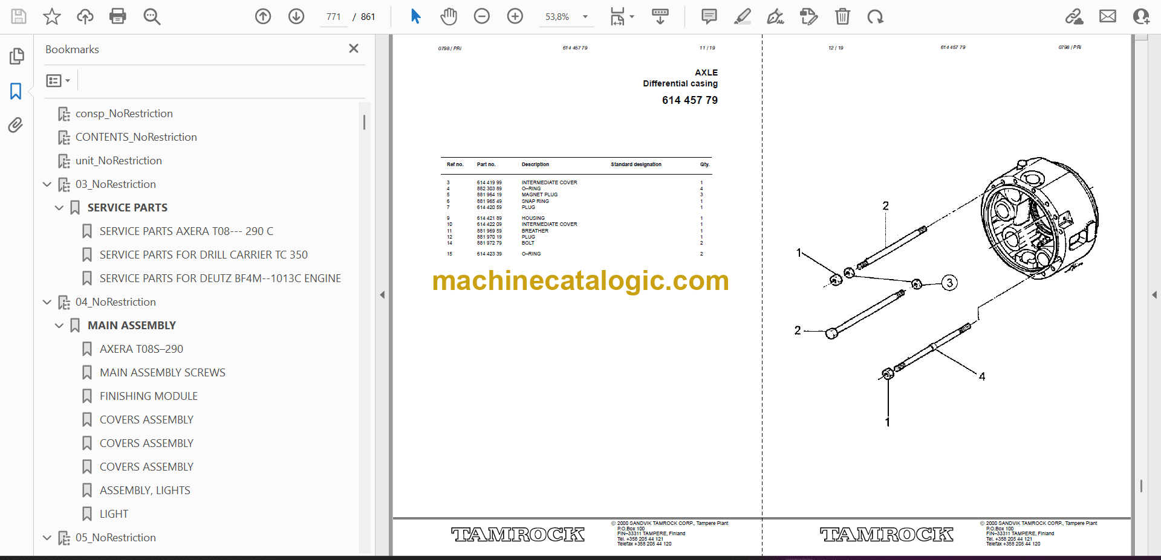Open the 04_NoRestriction bookmark
Screen dimensions: 1161x560
115,302
